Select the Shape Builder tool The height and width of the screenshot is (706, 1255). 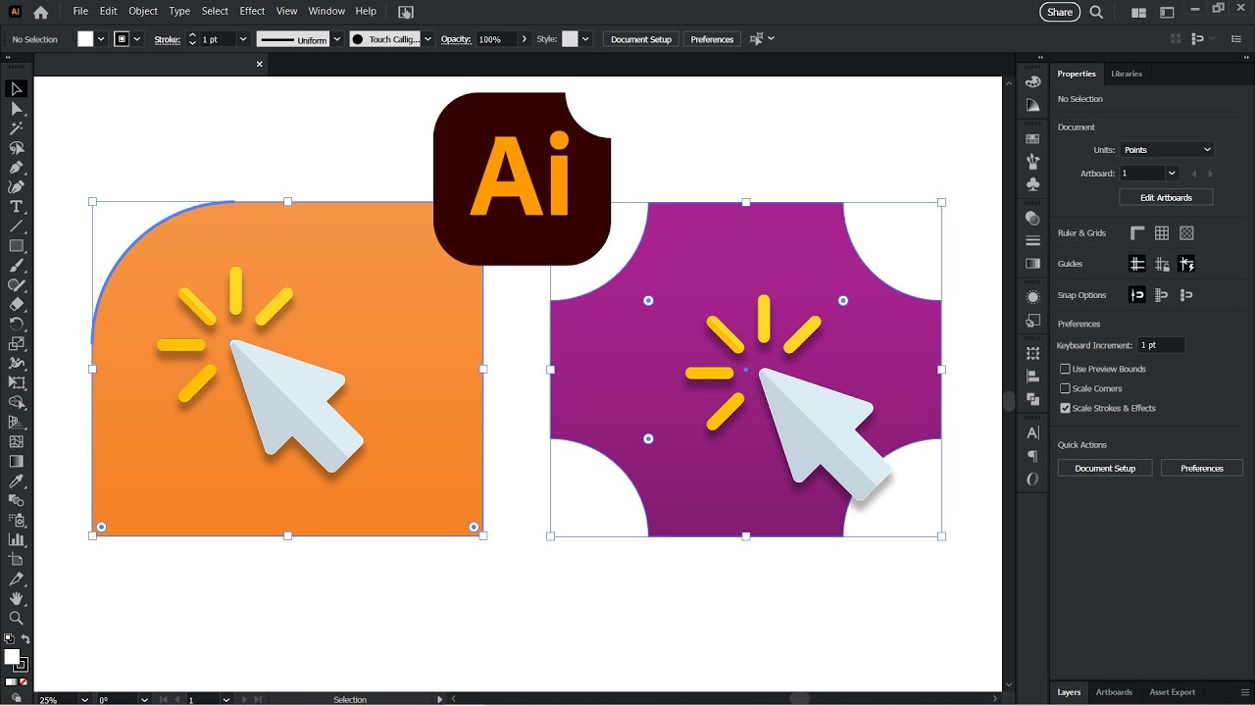tap(17, 403)
